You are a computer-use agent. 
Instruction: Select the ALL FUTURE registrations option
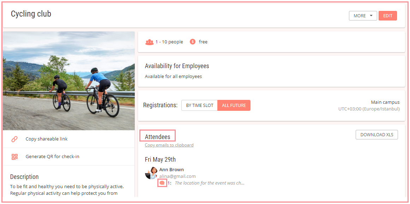[x=234, y=106]
